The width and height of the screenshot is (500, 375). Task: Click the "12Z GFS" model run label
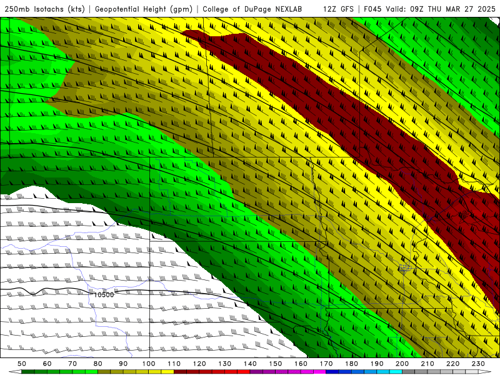click(x=338, y=9)
